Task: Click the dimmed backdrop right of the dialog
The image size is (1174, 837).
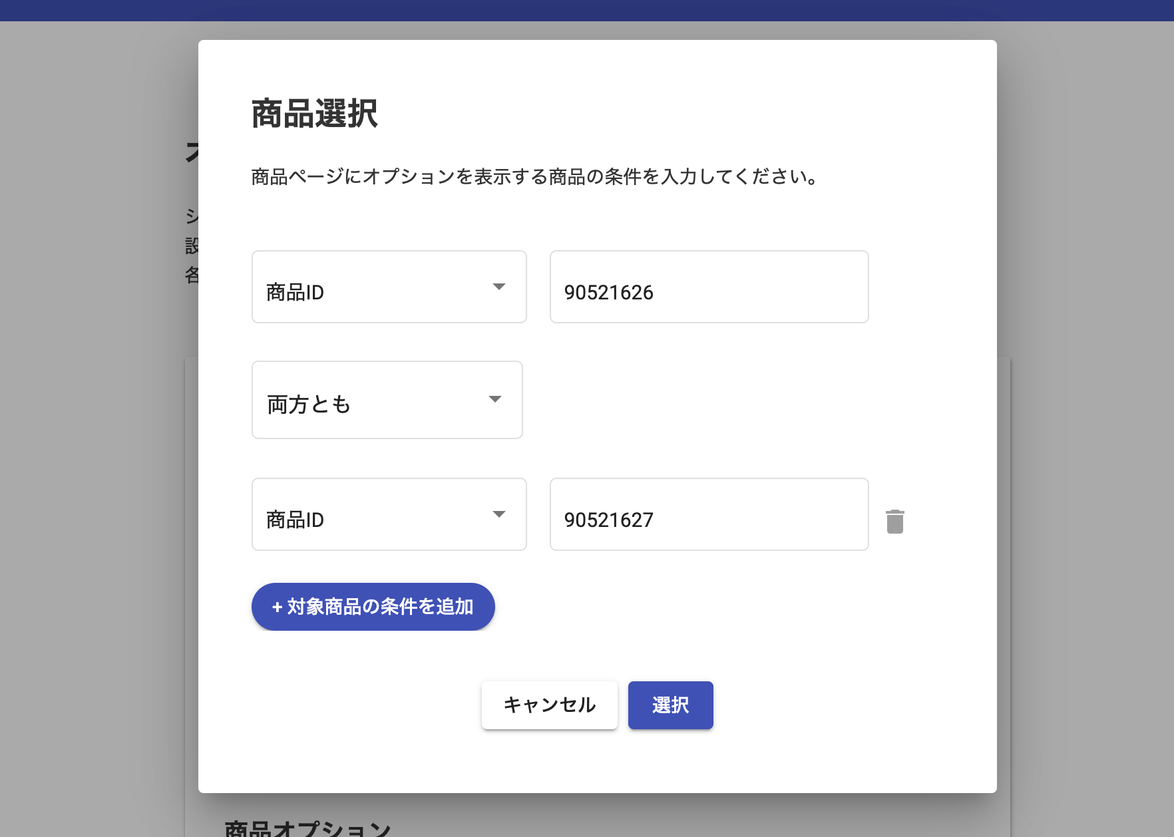Action: 1085,426
